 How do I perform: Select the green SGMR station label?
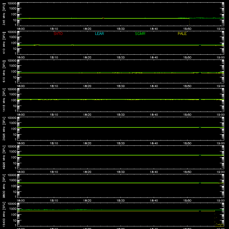click(140, 33)
